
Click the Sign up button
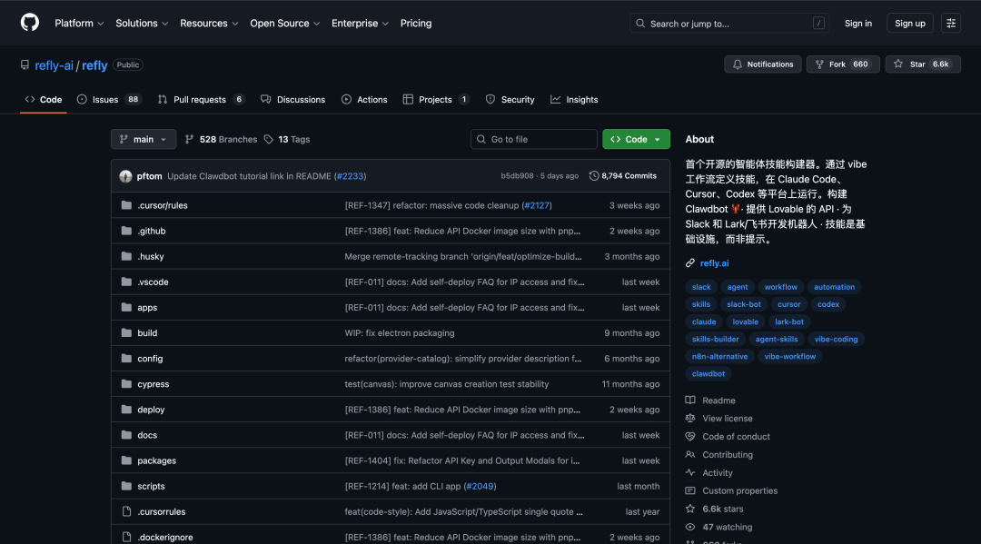[x=909, y=23]
